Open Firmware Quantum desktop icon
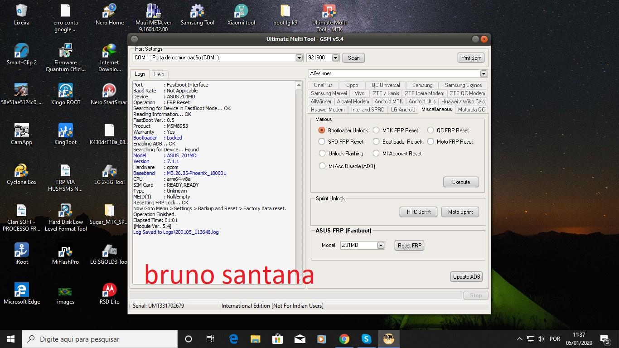The height and width of the screenshot is (348, 619). (x=65, y=58)
